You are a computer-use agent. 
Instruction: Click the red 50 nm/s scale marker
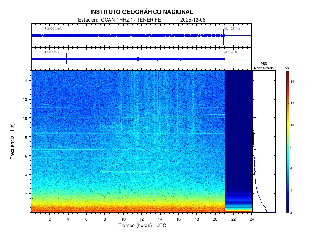45,52
